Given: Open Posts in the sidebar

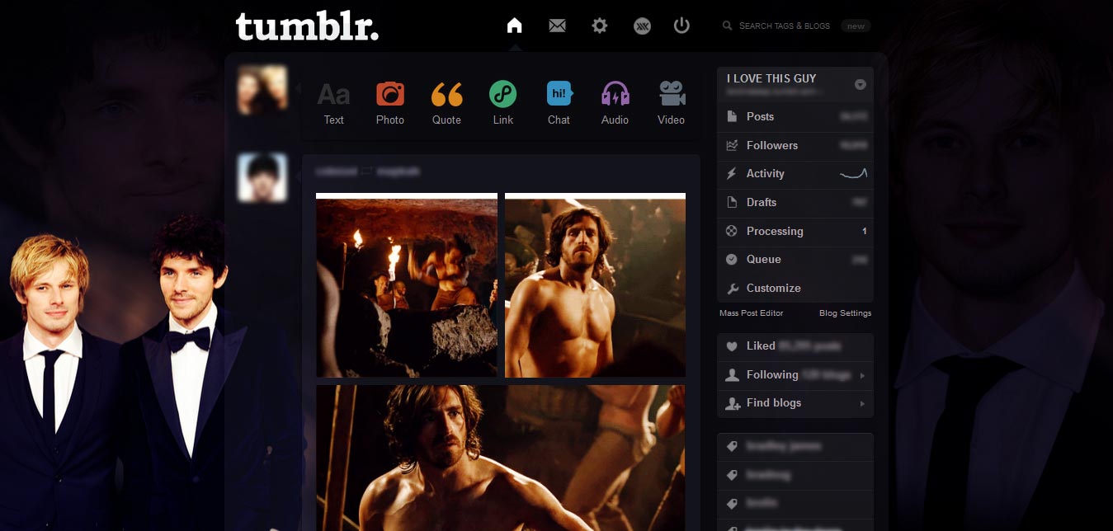Looking at the screenshot, I should (795, 117).
